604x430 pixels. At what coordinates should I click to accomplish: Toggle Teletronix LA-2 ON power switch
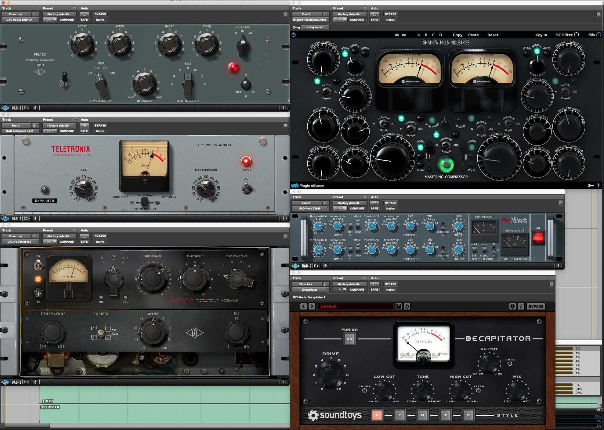point(246,188)
